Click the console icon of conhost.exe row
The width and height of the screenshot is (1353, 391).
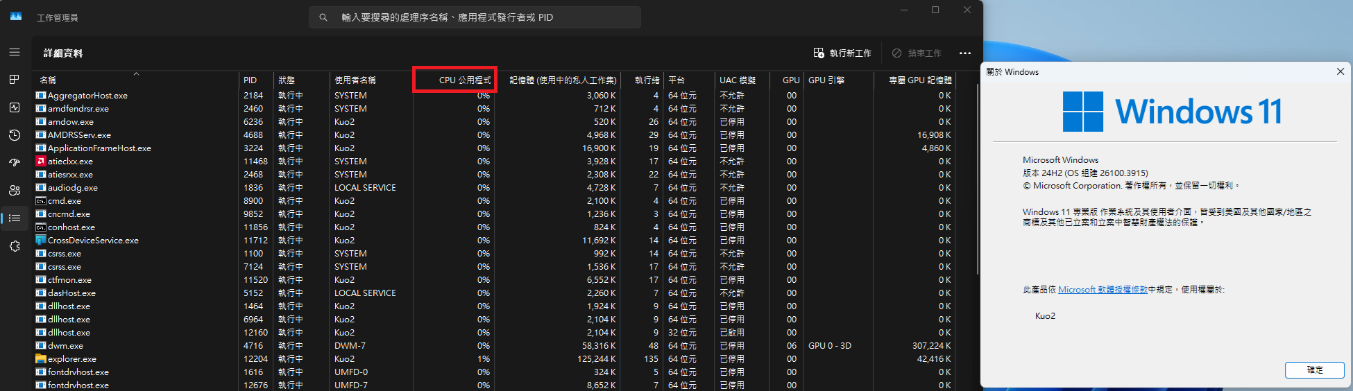(x=41, y=227)
